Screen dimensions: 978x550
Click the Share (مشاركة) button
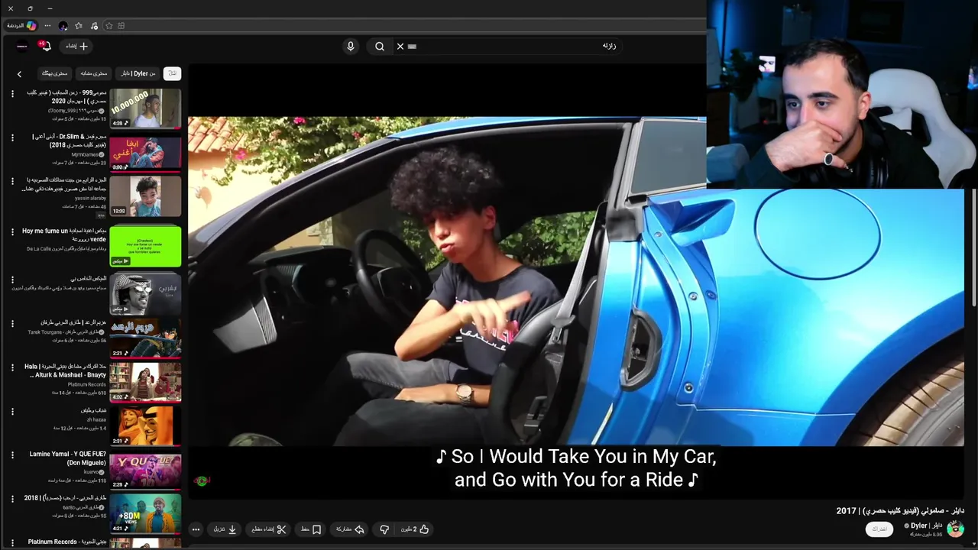tap(348, 529)
